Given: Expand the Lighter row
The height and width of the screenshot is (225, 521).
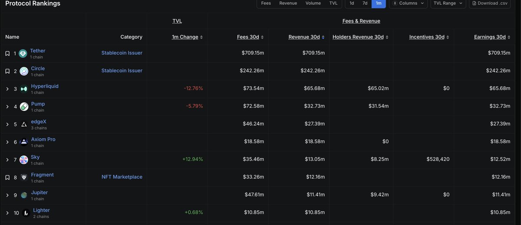Looking at the screenshot, I should click(7, 213).
